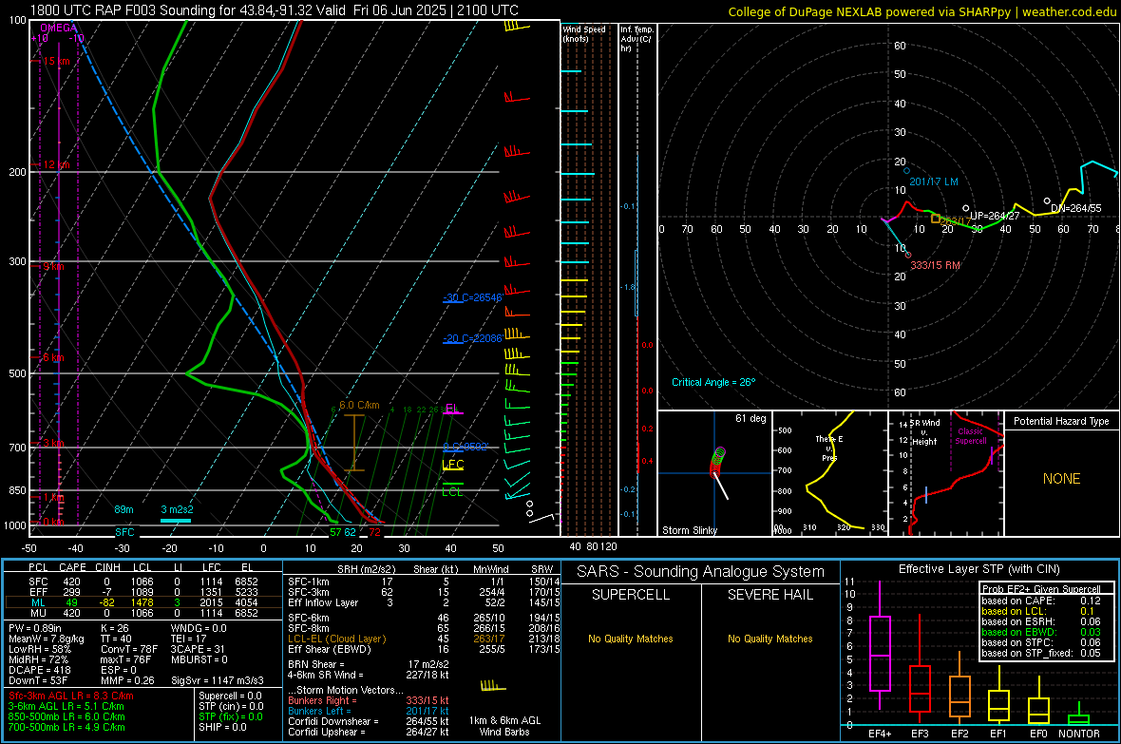
Task: Click the Prob EF2+ Given Supercell header
Action: (x=1041, y=589)
